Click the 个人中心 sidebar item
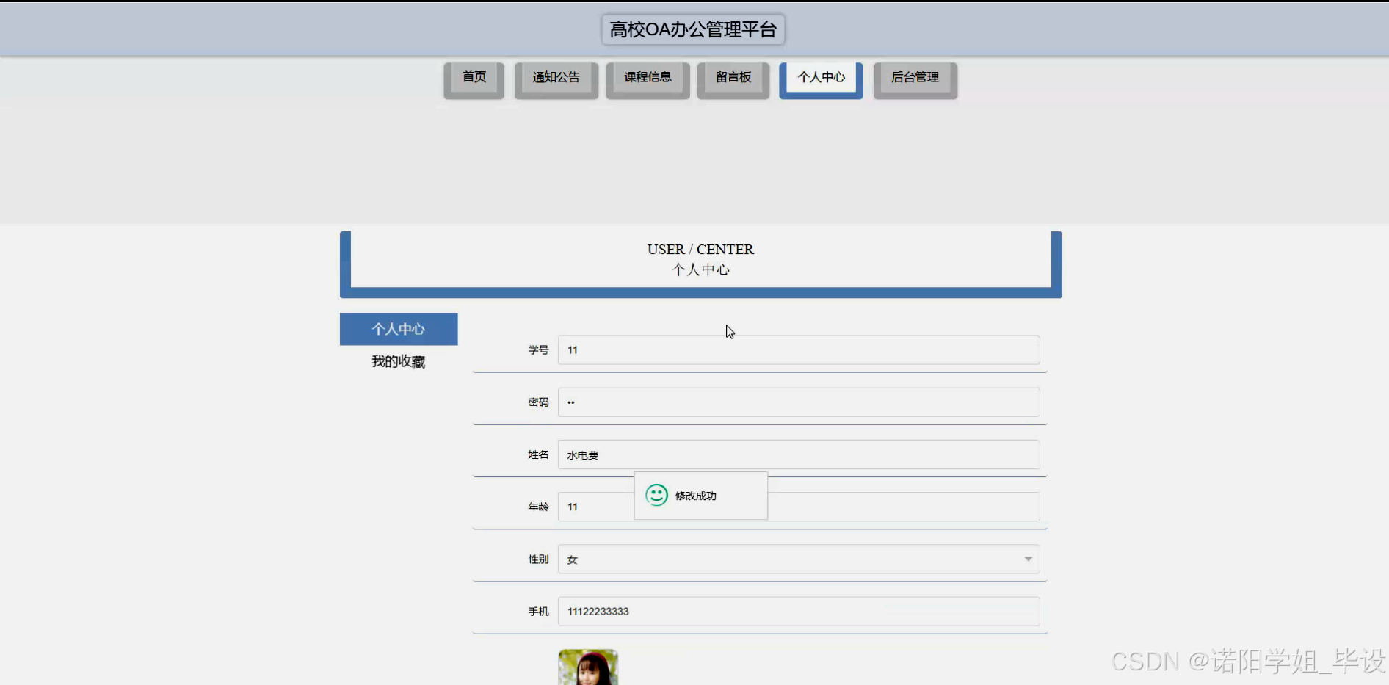 pyautogui.click(x=398, y=329)
